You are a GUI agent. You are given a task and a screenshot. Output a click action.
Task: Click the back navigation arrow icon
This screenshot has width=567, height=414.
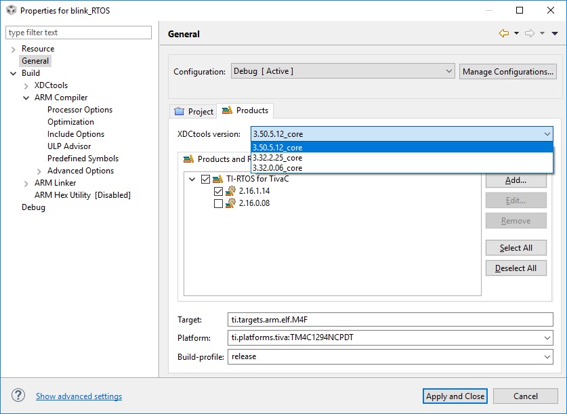(x=503, y=34)
